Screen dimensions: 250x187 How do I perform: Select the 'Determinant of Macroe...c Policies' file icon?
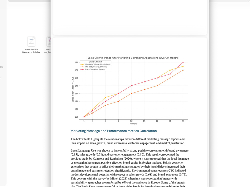tap(31, 41)
